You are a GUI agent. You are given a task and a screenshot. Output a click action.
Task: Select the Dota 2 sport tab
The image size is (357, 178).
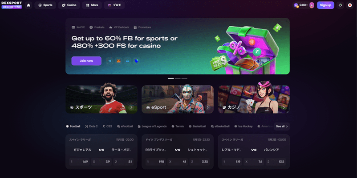pos(91,127)
